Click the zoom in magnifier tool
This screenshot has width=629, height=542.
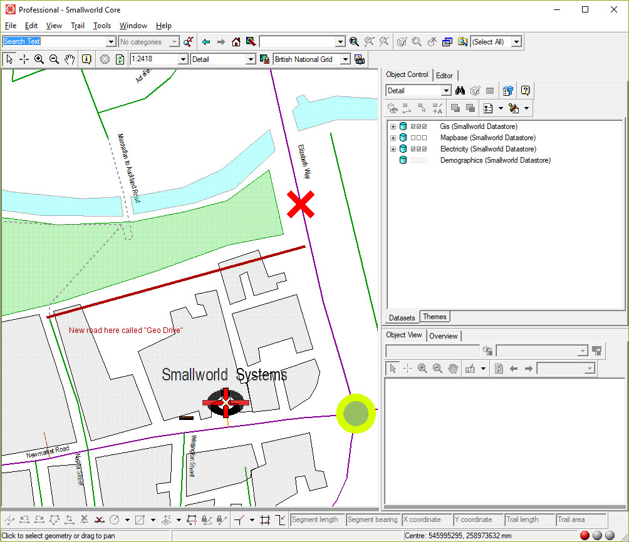(x=39, y=59)
